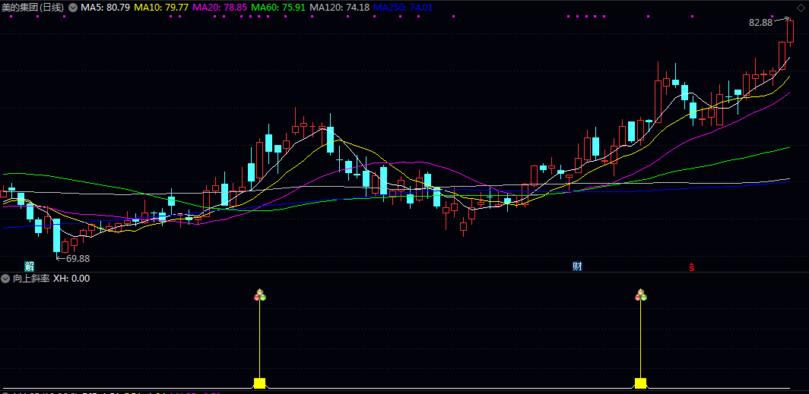Image resolution: width=809 pixels, height=394 pixels.
Task: Select the green MA60 indicator label
Action: tap(279, 7)
